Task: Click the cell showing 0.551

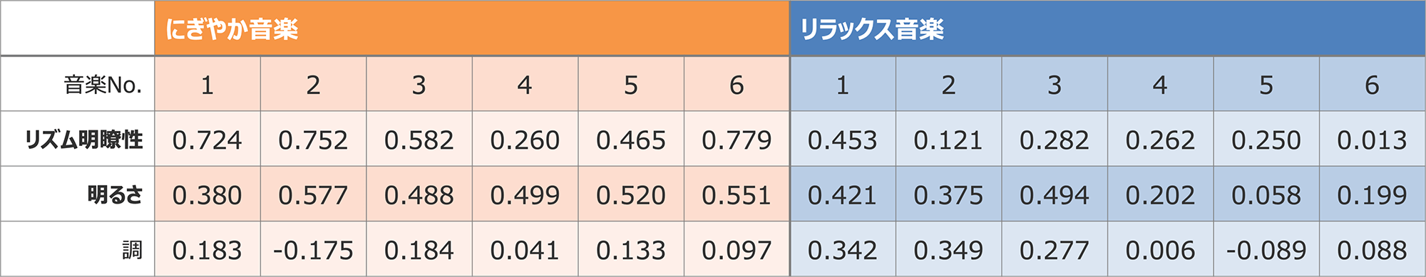Action: [x=737, y=194]
